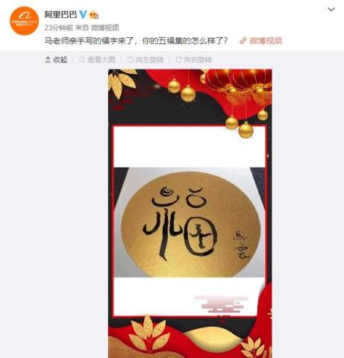This screenshot has width=344, height=358.
Task: Click the 微博视频 link icon in post
Action: (x=243, y=40)
